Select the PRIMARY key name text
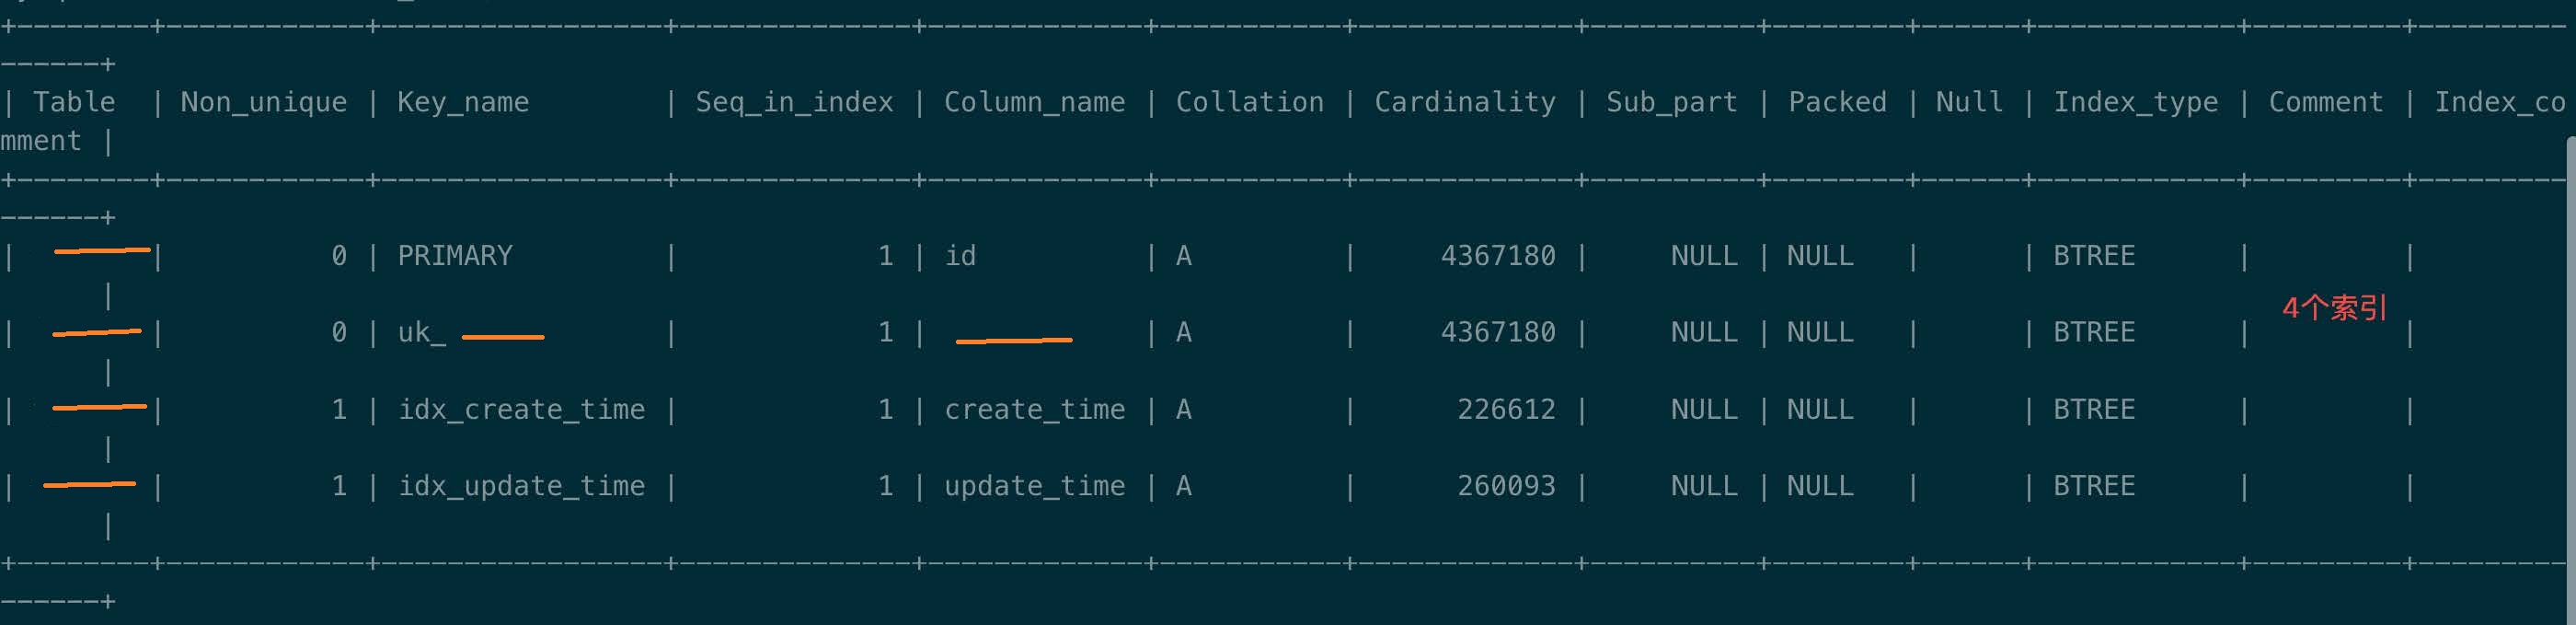The image size is (2576, 625). coord(455,256)
